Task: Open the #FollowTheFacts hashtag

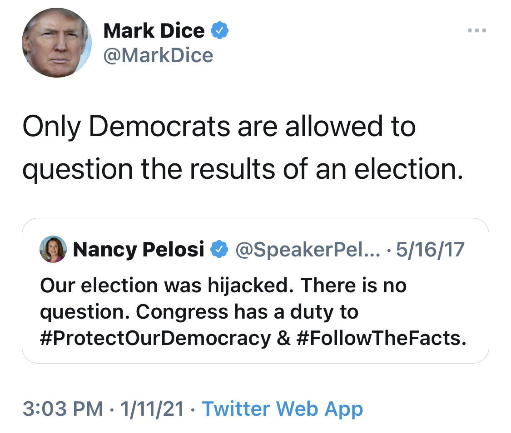Action: point(382,338)
